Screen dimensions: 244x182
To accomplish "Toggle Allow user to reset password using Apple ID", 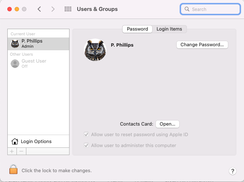I will tap(86, 134).
